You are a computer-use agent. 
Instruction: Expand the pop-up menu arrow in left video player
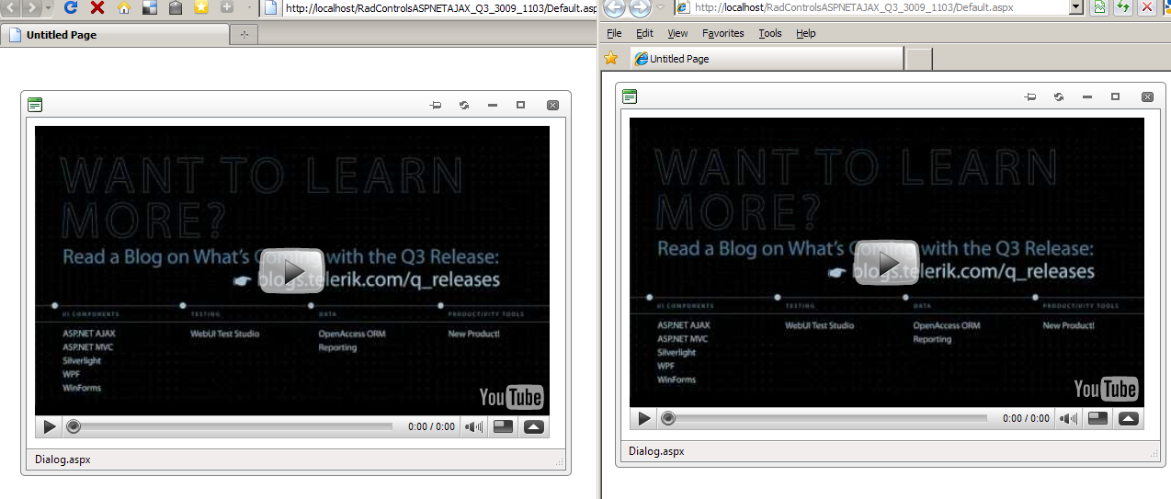(x=533, y=426)
